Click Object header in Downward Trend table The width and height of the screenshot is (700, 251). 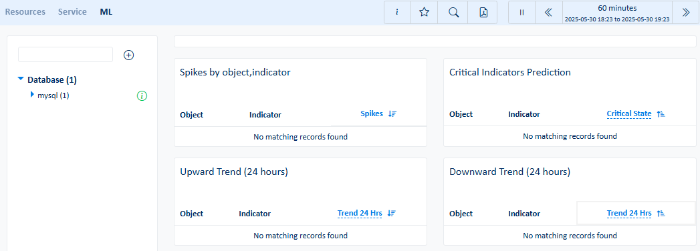[x=461, y=214]
